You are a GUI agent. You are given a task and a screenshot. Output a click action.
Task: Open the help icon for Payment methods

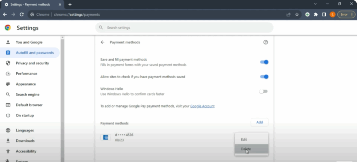pyautogui.click(x=266, y=42)
